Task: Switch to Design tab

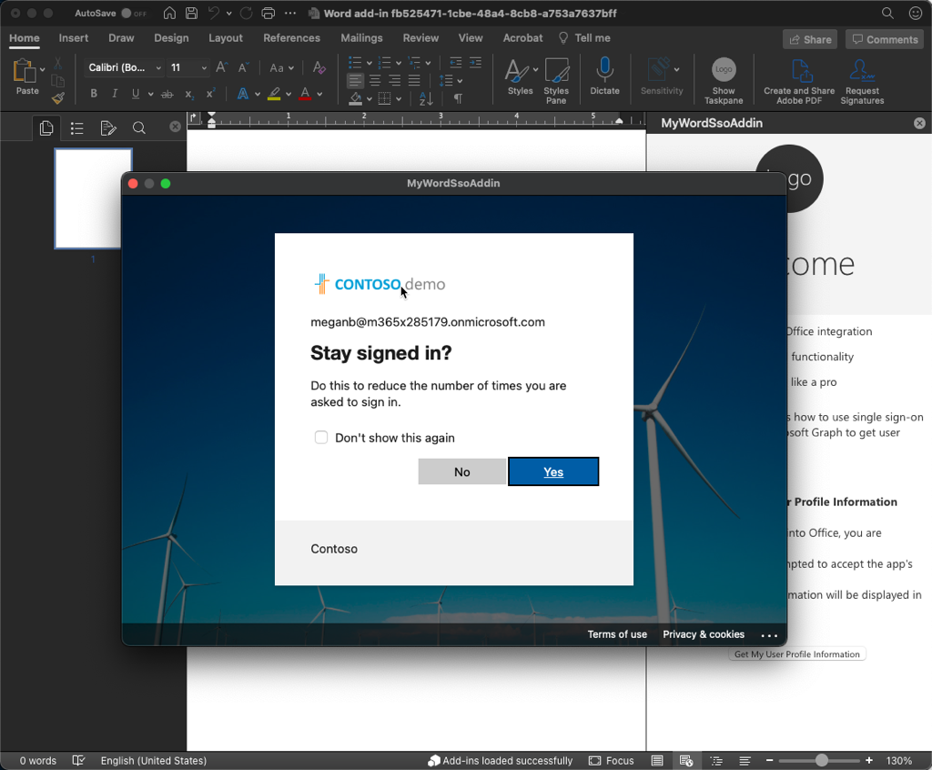Action: coord(171,38)
